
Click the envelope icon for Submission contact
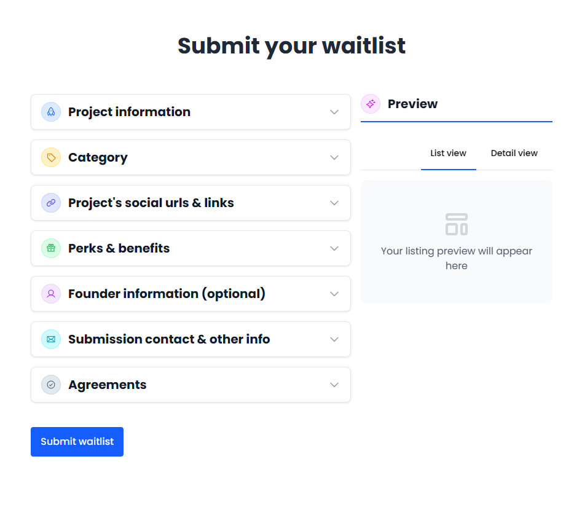tap(50, 339)
